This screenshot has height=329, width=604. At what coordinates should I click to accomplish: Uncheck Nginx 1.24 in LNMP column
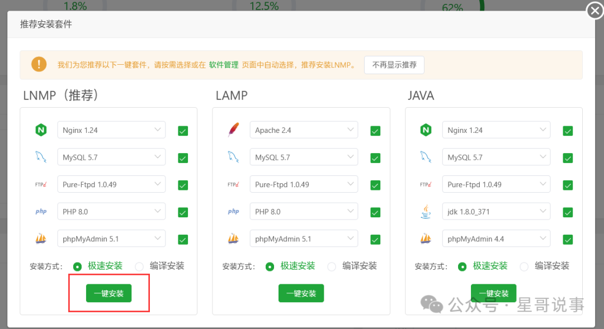click(x=183, y=131)
